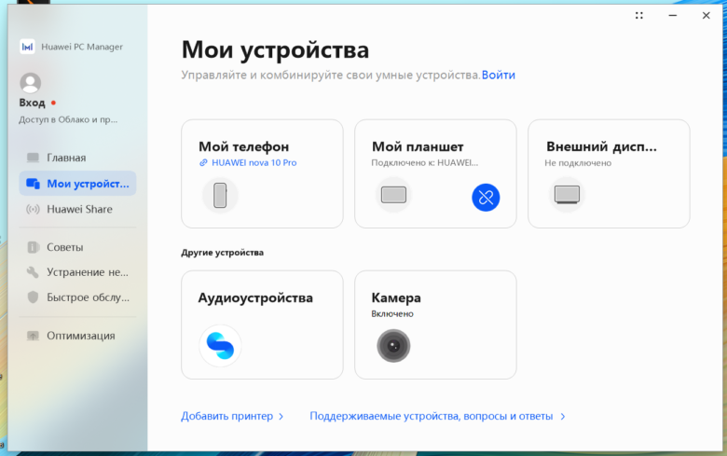
Task: Click the shield icon for Быстрое обслуживание
Action: tap(33, 297)
